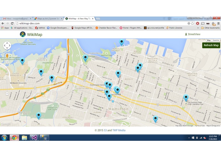221x157 pixels.
Task: Select the marker in Chedoke Park
Action: tap(38, 116)
